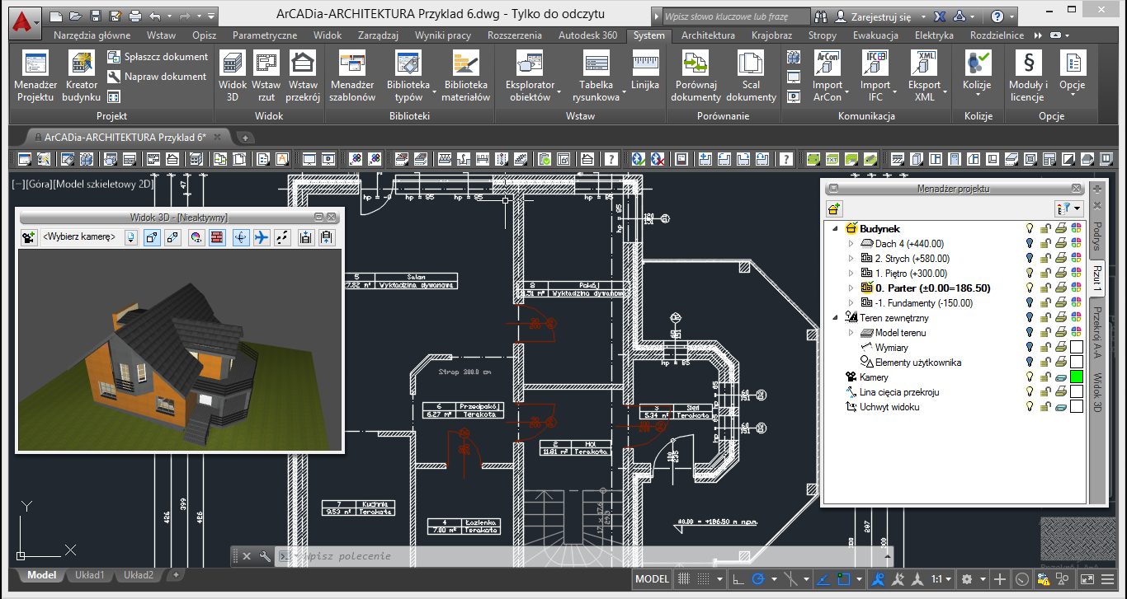Click the Napraw dokument wrench icon
1127x599 pixels.
115,77
